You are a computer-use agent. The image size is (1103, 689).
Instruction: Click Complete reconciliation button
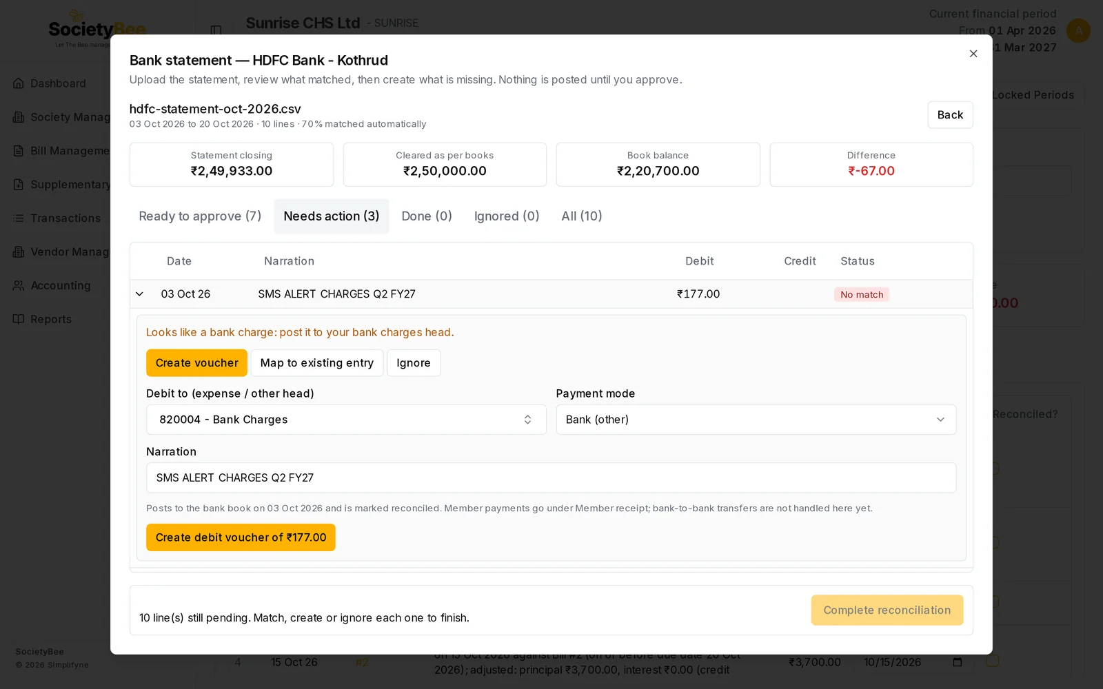tap(887, 610)
